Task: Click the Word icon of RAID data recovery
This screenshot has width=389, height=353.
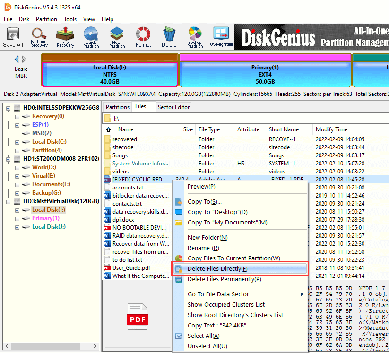Action: click(107, 236)
